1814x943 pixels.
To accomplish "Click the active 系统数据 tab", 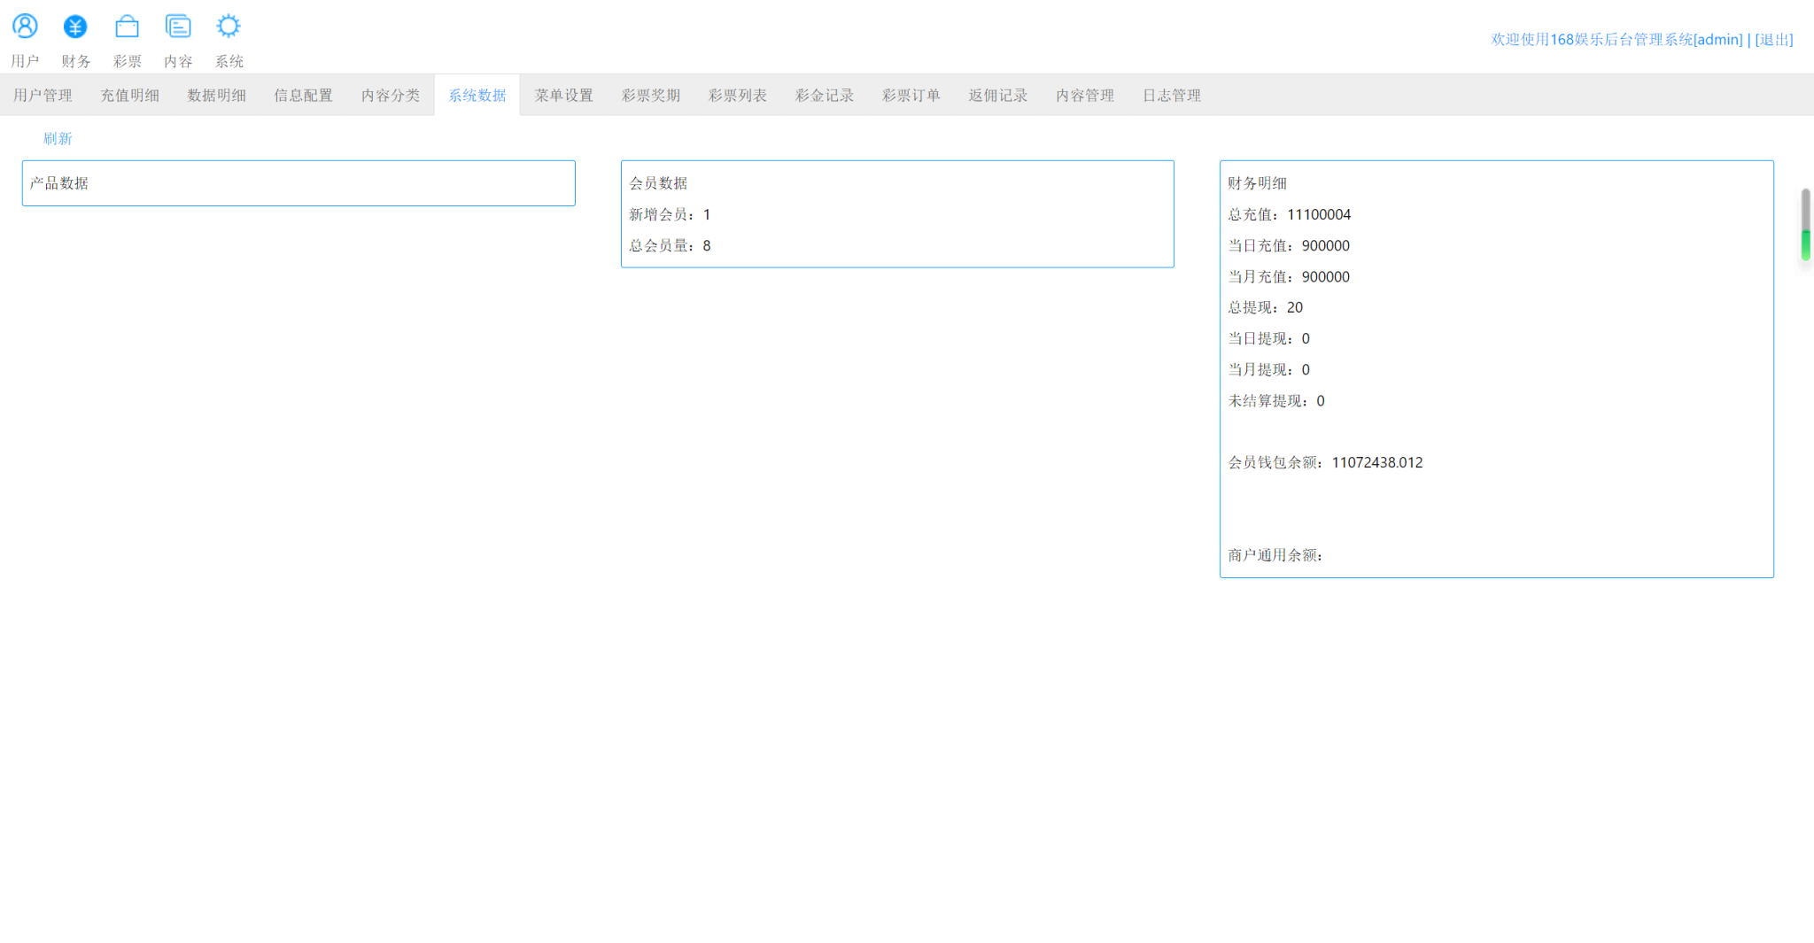I will 477,96.
